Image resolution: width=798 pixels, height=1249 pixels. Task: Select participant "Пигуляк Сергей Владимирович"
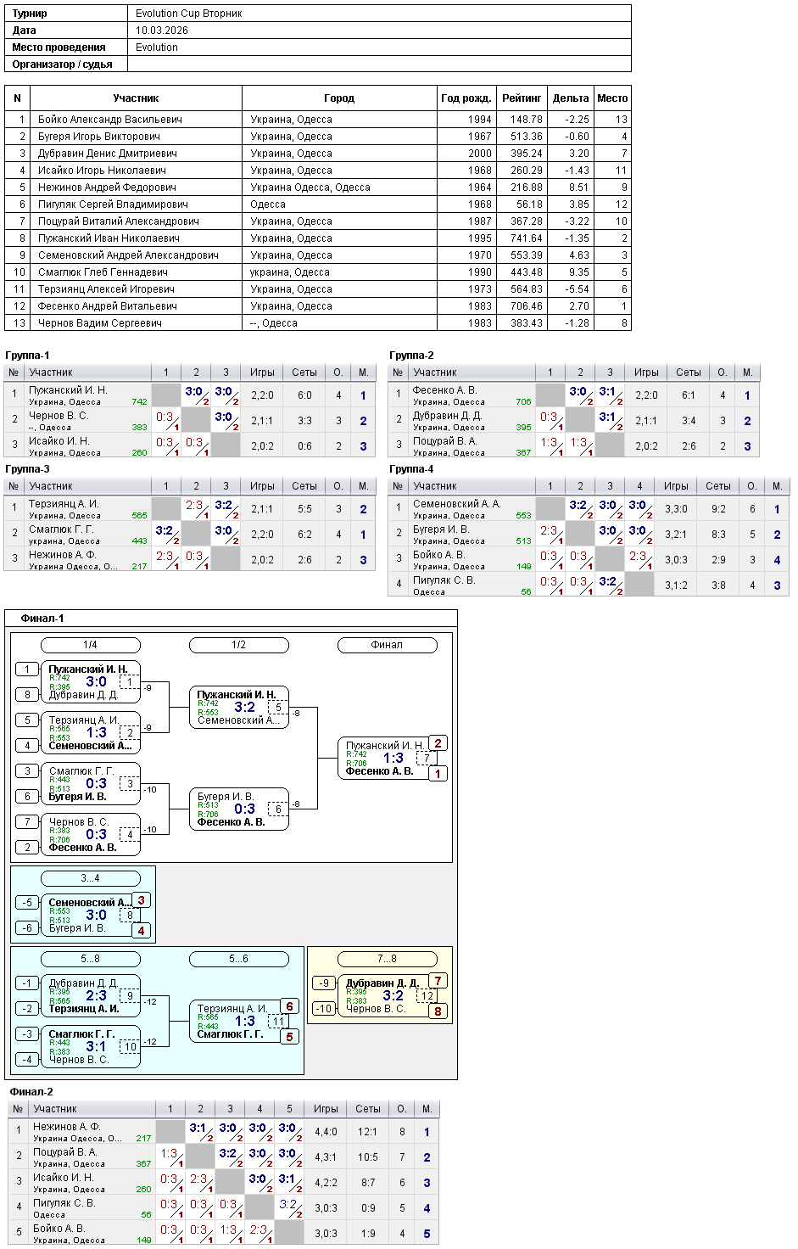(x=113, y=204)
